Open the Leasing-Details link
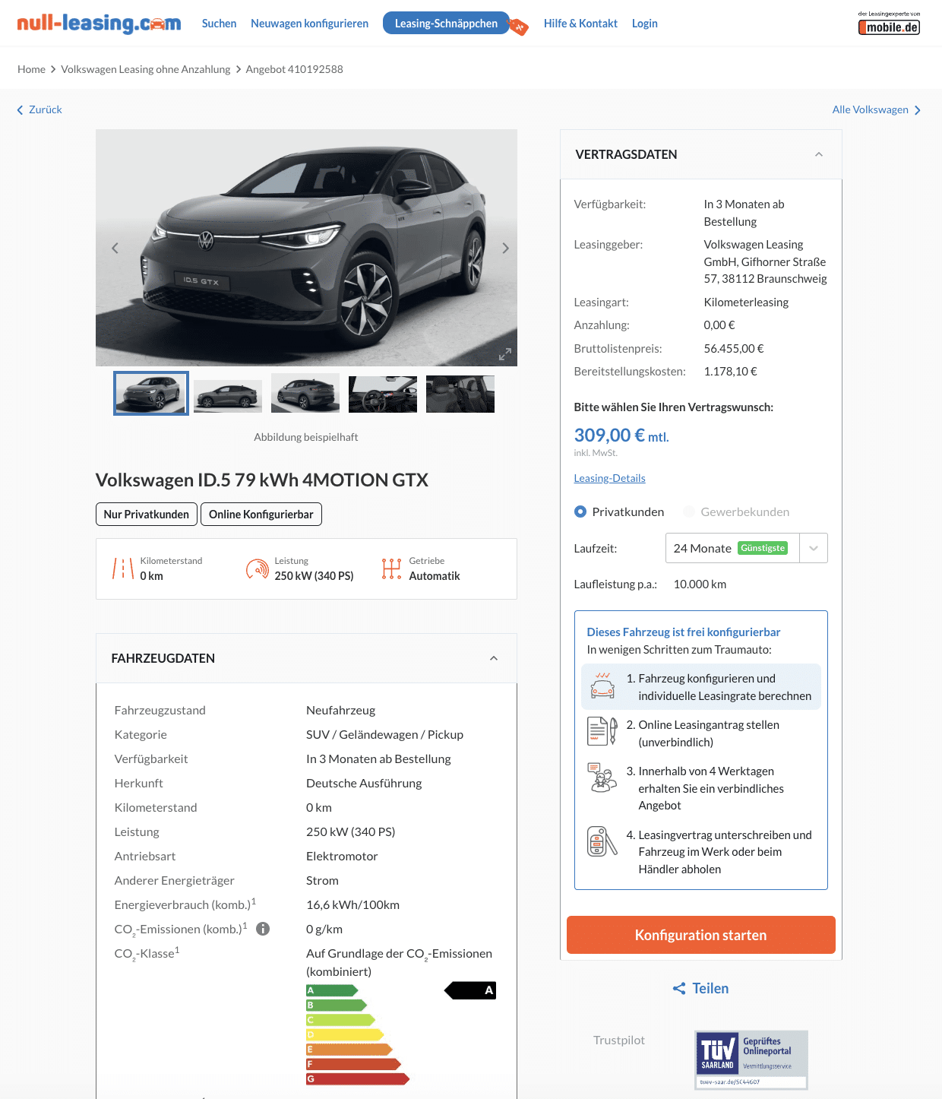The width and height of the screenshot is (942, 1099). click(609, 478)
